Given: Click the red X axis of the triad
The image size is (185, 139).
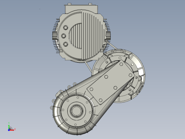Looking at the screenshot, I should click(12, 130).
